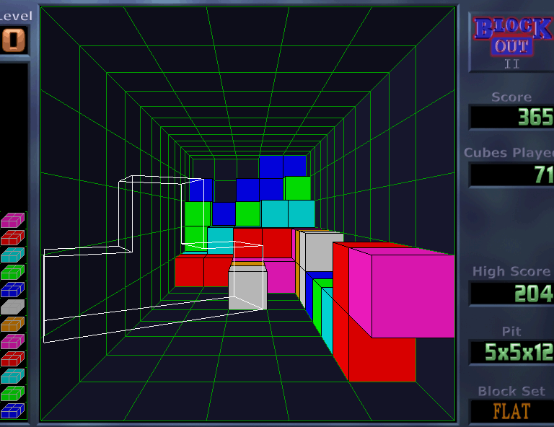Click the light gray block beside the magenta block
This screenshot has height=427, width=554.
pyautogui.click(x=322, y=251)
